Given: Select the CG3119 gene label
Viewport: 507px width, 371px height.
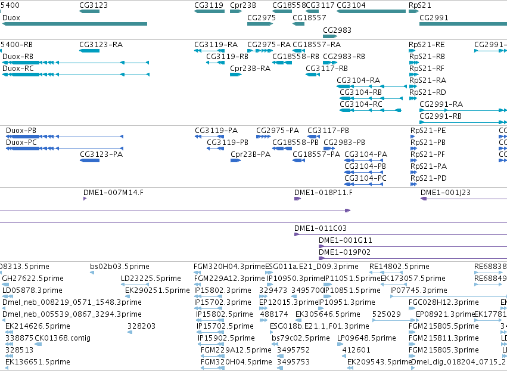Looking at the screenshot, I should [209, 5].
